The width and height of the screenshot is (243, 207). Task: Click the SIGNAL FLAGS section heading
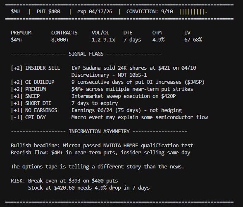point(86,54)
